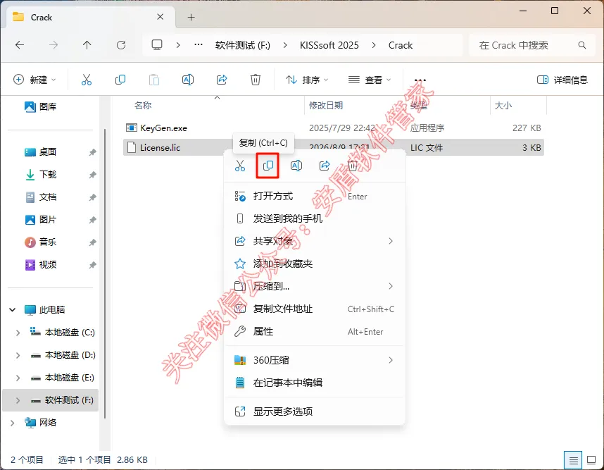Sort by the 修改日期 column header

pos(326,105)
